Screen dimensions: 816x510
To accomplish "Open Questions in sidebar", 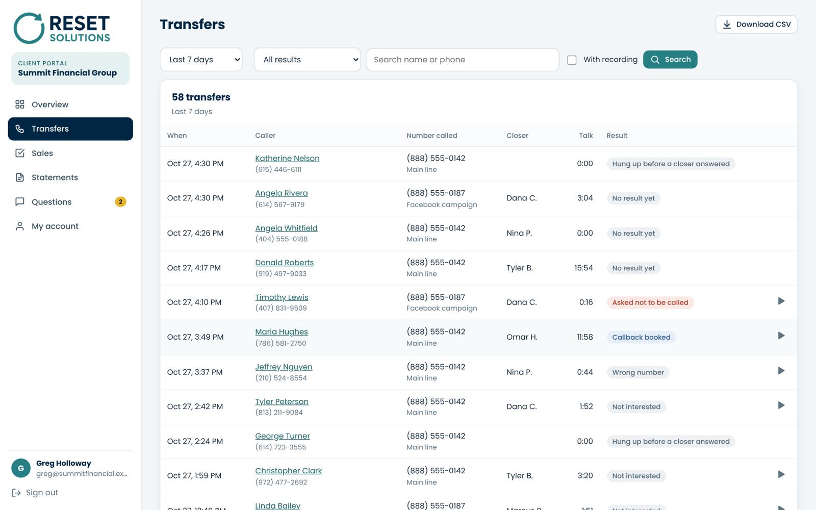I will [x=70, y=202].
